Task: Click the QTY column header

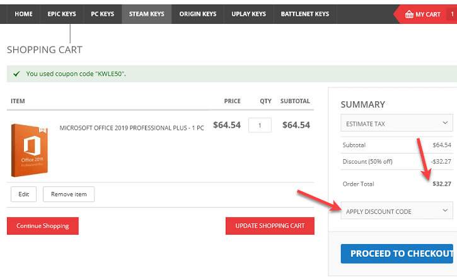Action: (x=265, y=101)
